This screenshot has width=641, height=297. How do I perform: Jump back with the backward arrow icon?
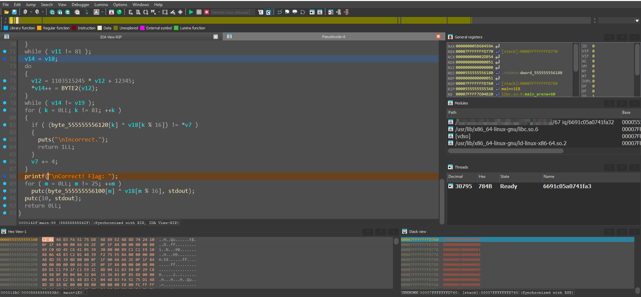[25, 12]
